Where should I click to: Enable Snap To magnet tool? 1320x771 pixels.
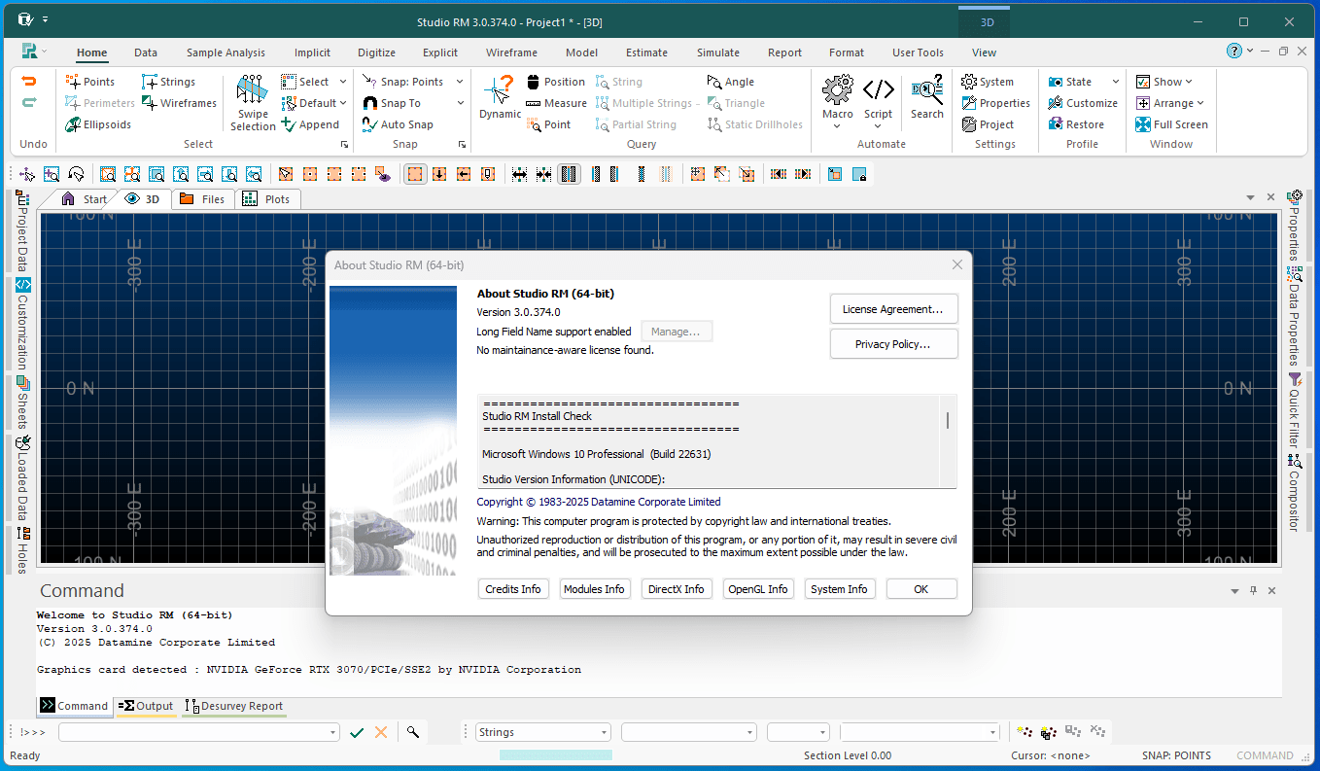392,103
